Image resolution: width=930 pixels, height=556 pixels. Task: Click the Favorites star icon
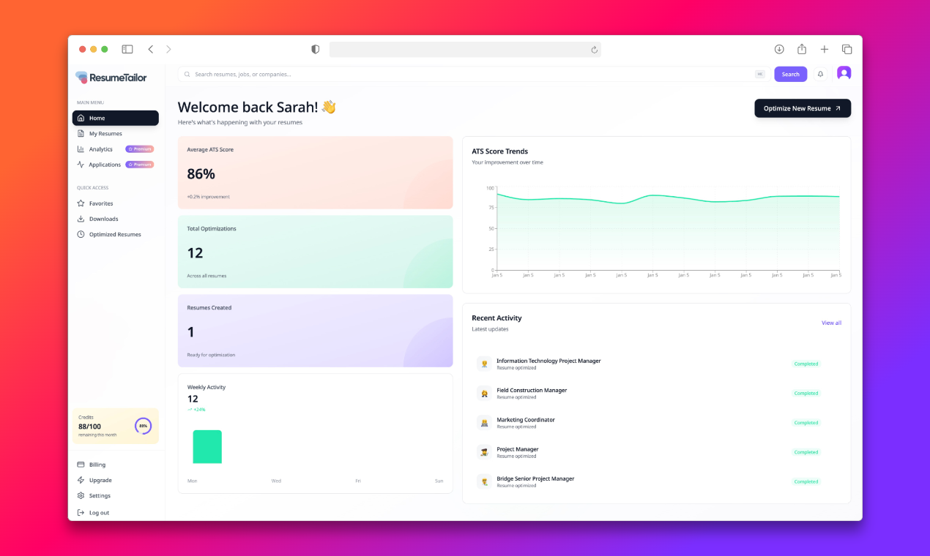(x=81, y=203)
